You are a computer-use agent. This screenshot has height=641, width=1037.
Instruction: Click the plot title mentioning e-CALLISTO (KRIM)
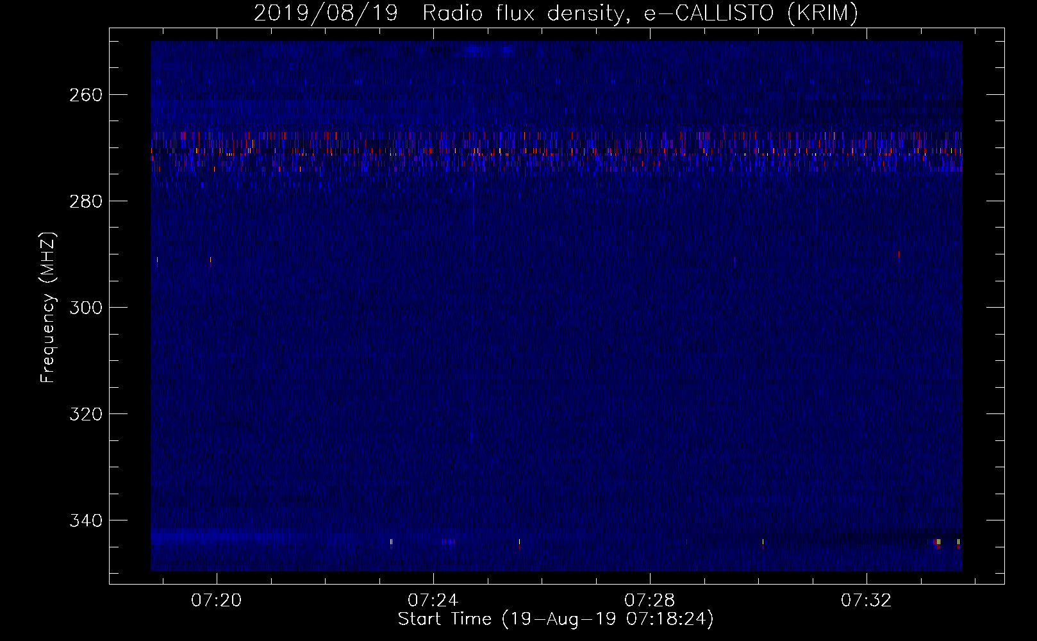(x=556, y=13)
